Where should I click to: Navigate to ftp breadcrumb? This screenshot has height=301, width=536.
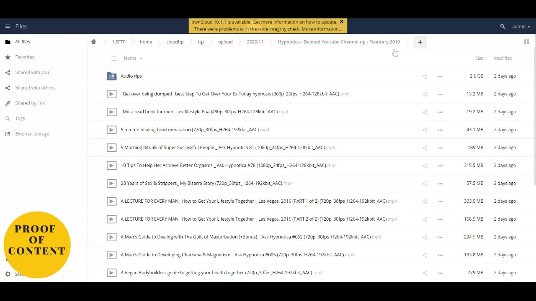pos(201,42)
